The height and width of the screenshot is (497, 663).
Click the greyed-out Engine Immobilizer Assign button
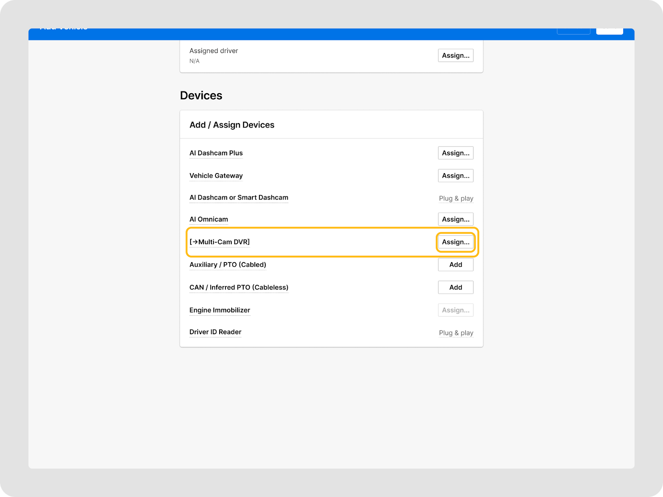coord(455,310)
